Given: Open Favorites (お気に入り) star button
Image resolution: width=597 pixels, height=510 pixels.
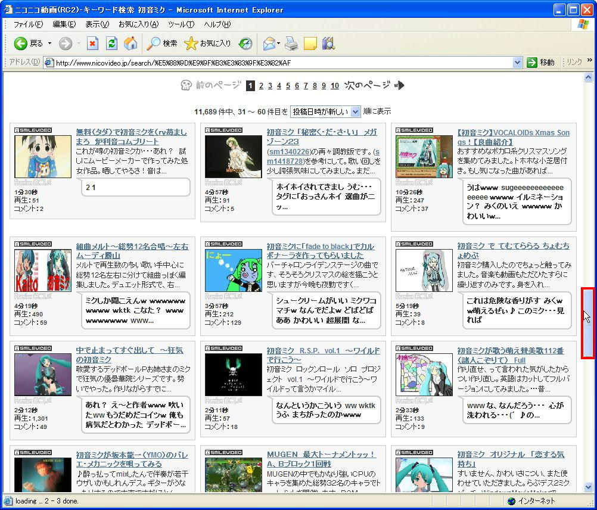Looking at the screenshot, I should tap(207, 43).
